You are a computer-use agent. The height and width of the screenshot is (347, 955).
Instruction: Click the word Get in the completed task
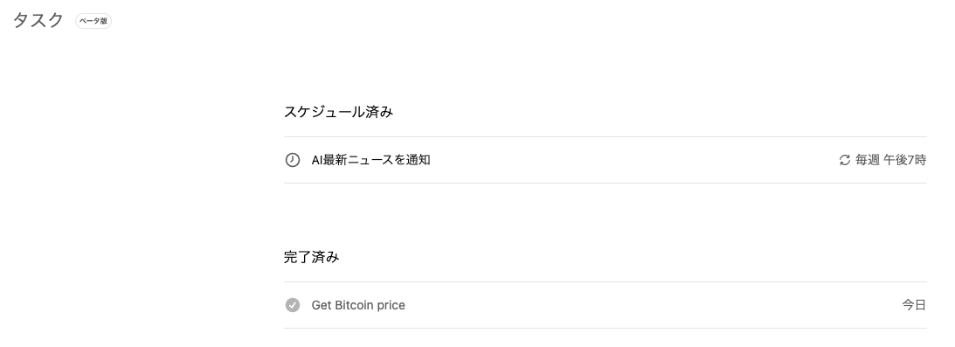pos(321,305)
